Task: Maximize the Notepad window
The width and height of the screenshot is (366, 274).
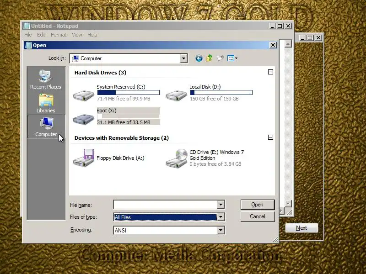Action: [280, 26]
